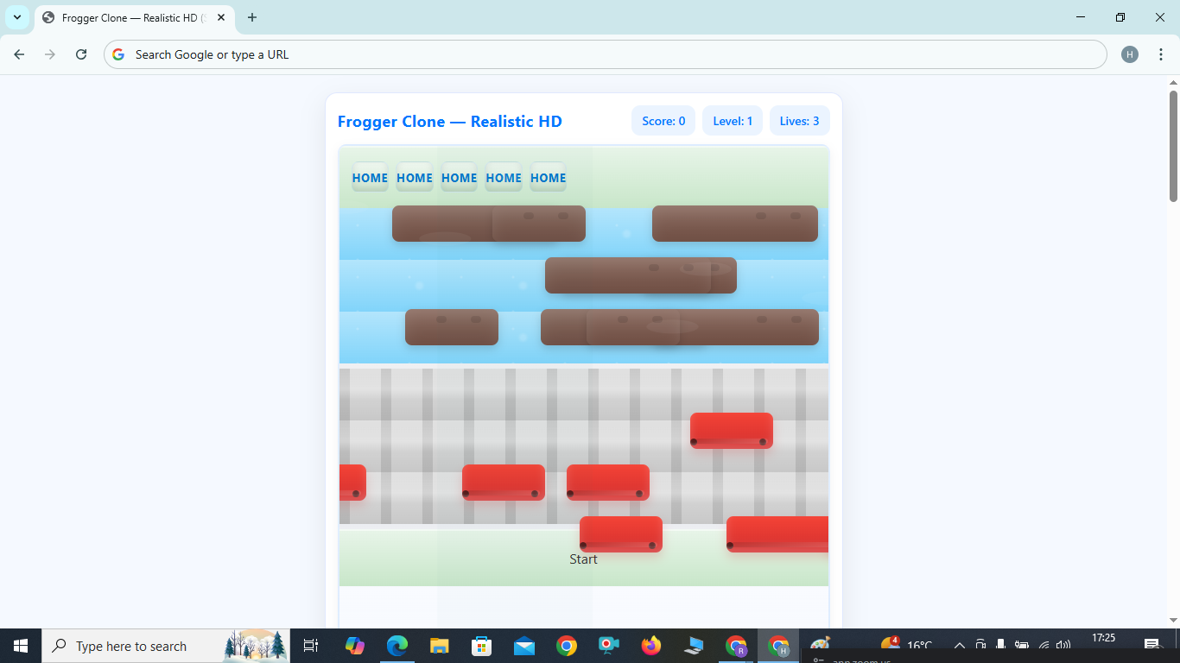Click the Copilot taskbar icon
The width and height of the screenshot is (1180, 663).
pyautogui.click(x=355, y=646)
